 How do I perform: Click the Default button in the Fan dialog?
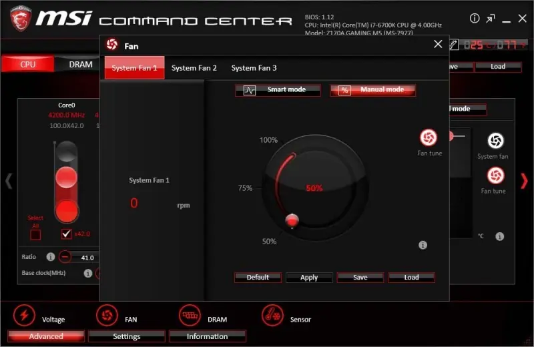pyautogui.click(x=258, y=277)
